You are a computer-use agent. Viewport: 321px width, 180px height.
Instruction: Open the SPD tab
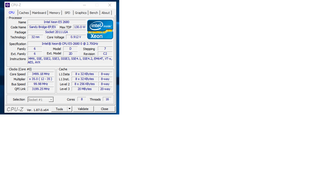point(67,13)
